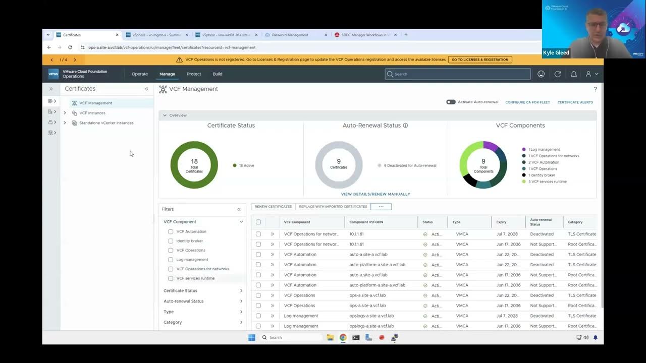The image size is (646, 363).
Task: Check the VCF Operations filter
Action: click(171, 250)
